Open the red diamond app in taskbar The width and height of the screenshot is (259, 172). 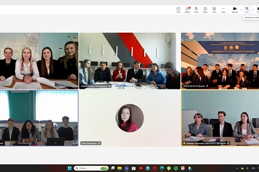[x=141, y=168]
